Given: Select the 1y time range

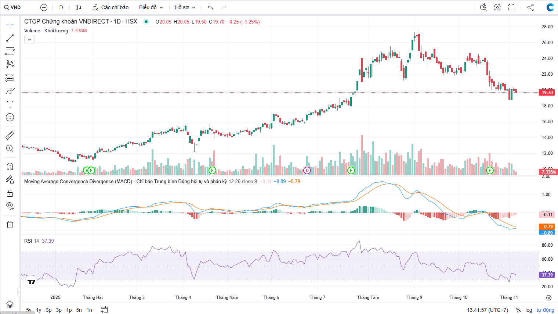Looking at the screenshot, I should coord(39,310).
